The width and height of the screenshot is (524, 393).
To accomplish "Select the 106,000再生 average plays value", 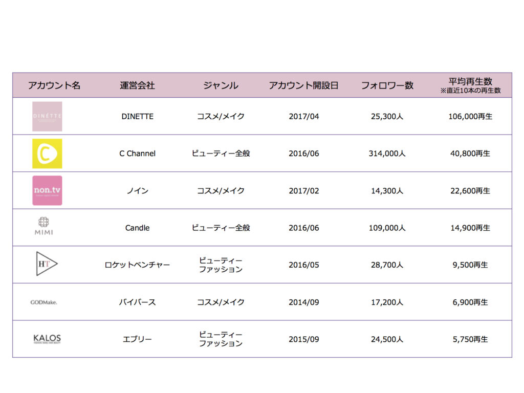I will [x=471, y=116].
